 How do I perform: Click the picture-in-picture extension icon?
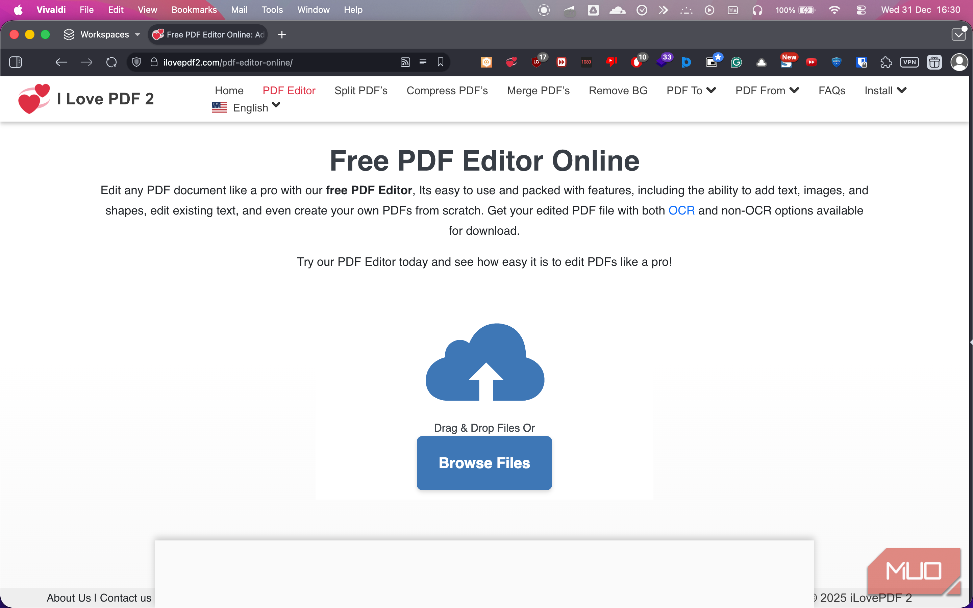point(711,62)
